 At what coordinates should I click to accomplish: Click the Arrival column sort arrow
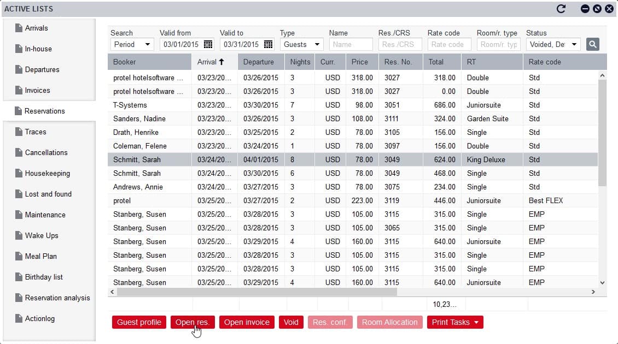221,62
